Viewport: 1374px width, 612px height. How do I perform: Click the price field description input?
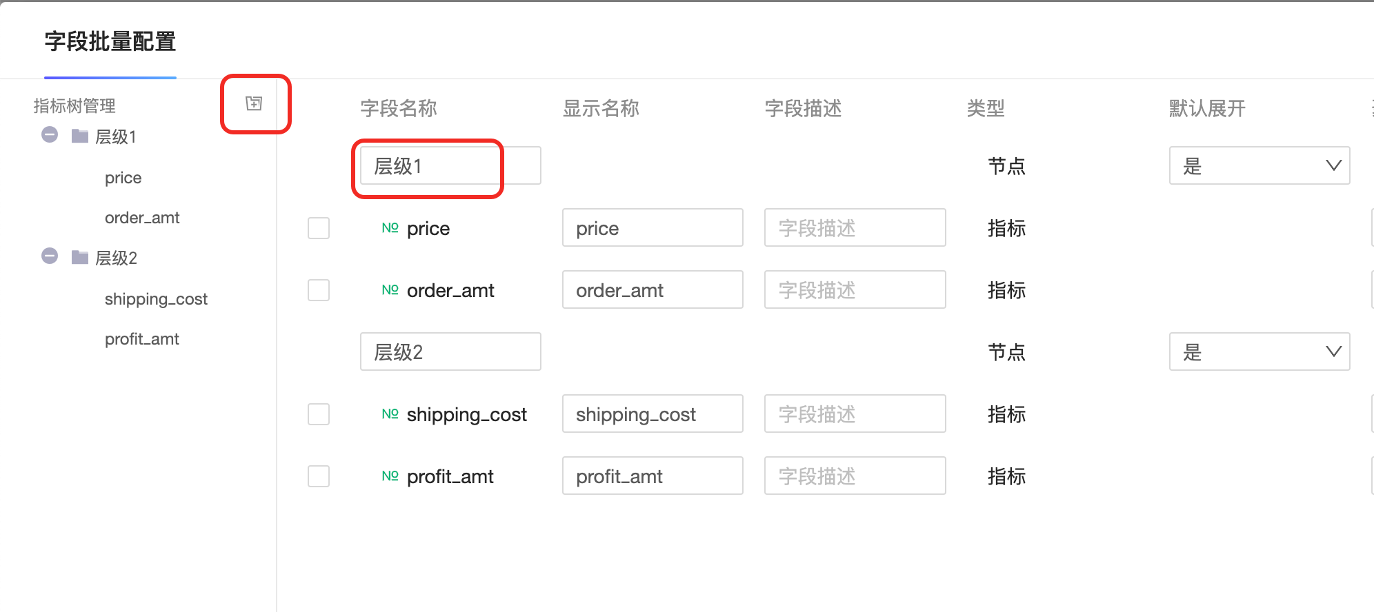pos(855,228)
